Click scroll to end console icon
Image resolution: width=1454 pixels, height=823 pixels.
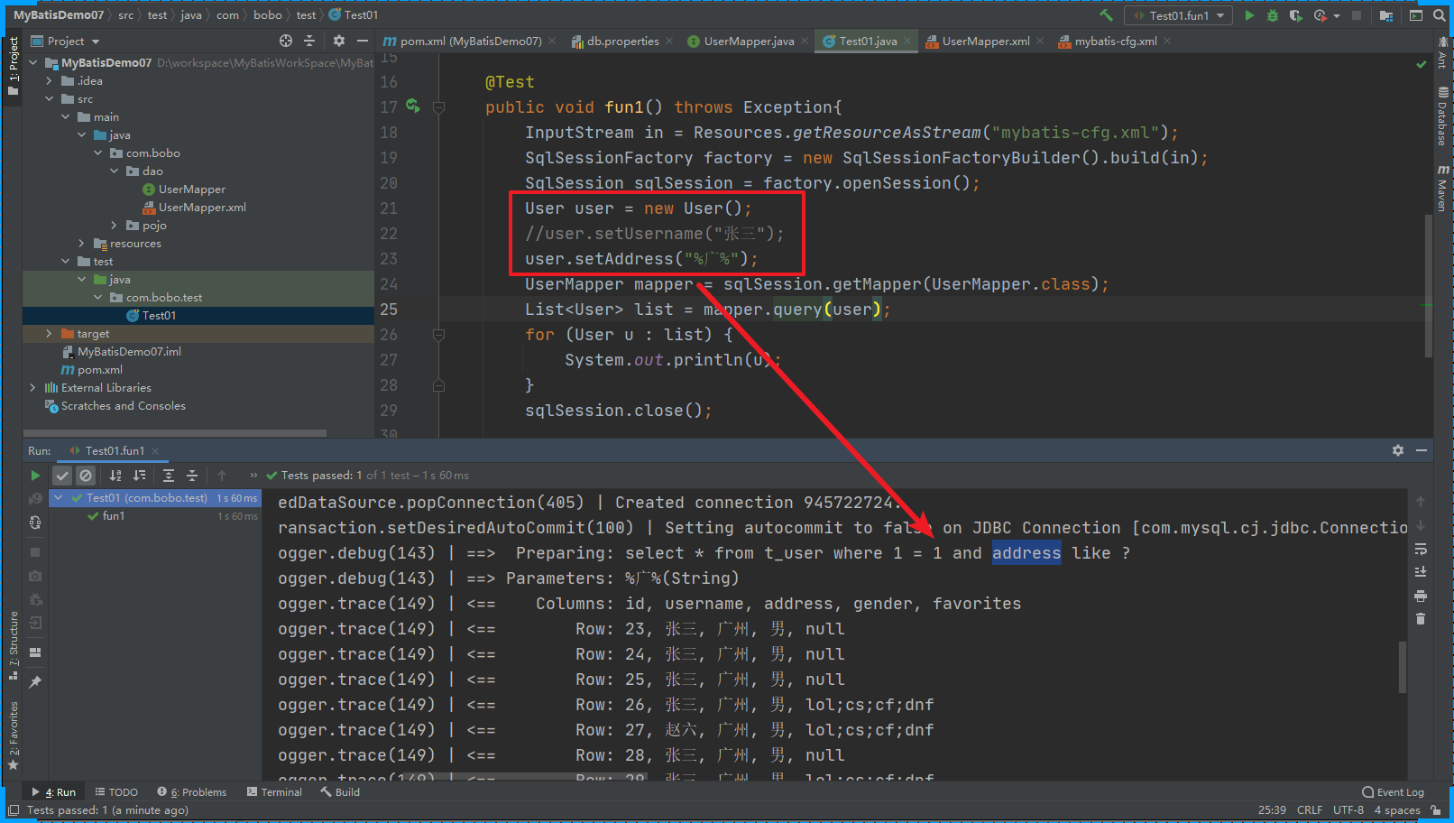click(1421, 572)
